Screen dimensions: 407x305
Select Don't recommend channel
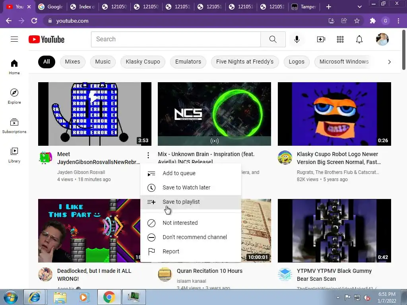[x=191, y=237]
